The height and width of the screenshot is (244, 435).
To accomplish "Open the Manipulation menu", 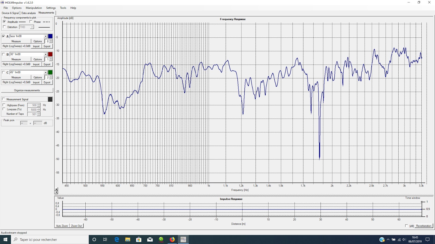I will click(34, 8).
